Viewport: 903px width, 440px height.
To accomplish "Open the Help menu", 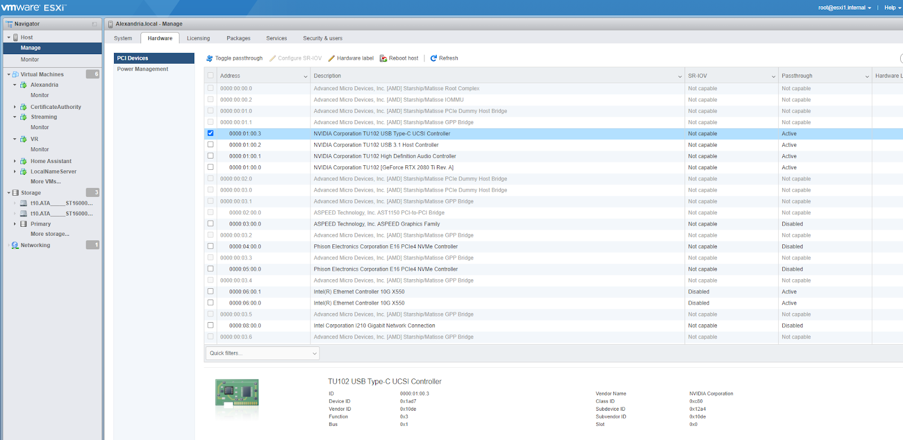I will click(892, 7).
